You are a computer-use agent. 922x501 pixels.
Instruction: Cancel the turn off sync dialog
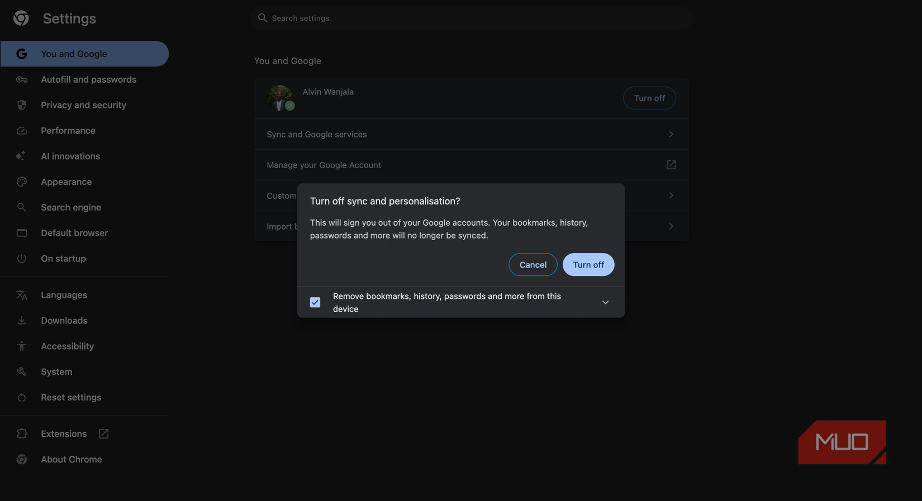click(x=533, y=265)
